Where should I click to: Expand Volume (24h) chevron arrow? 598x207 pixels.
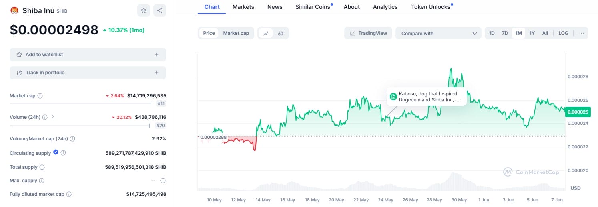(x=53, y=117)
